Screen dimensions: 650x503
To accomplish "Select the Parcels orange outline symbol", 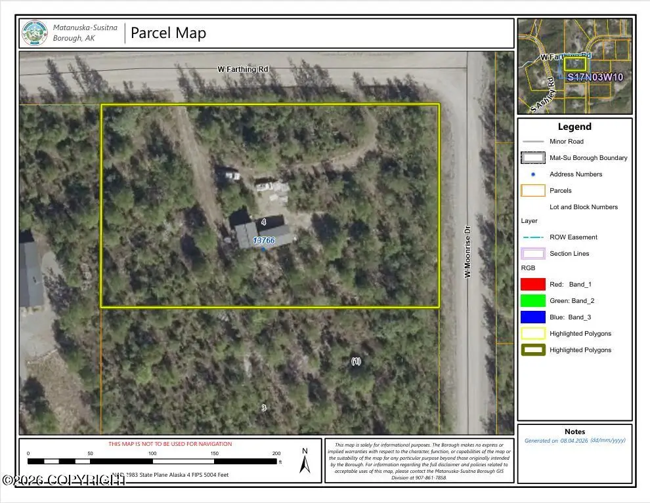I will 532,190.
